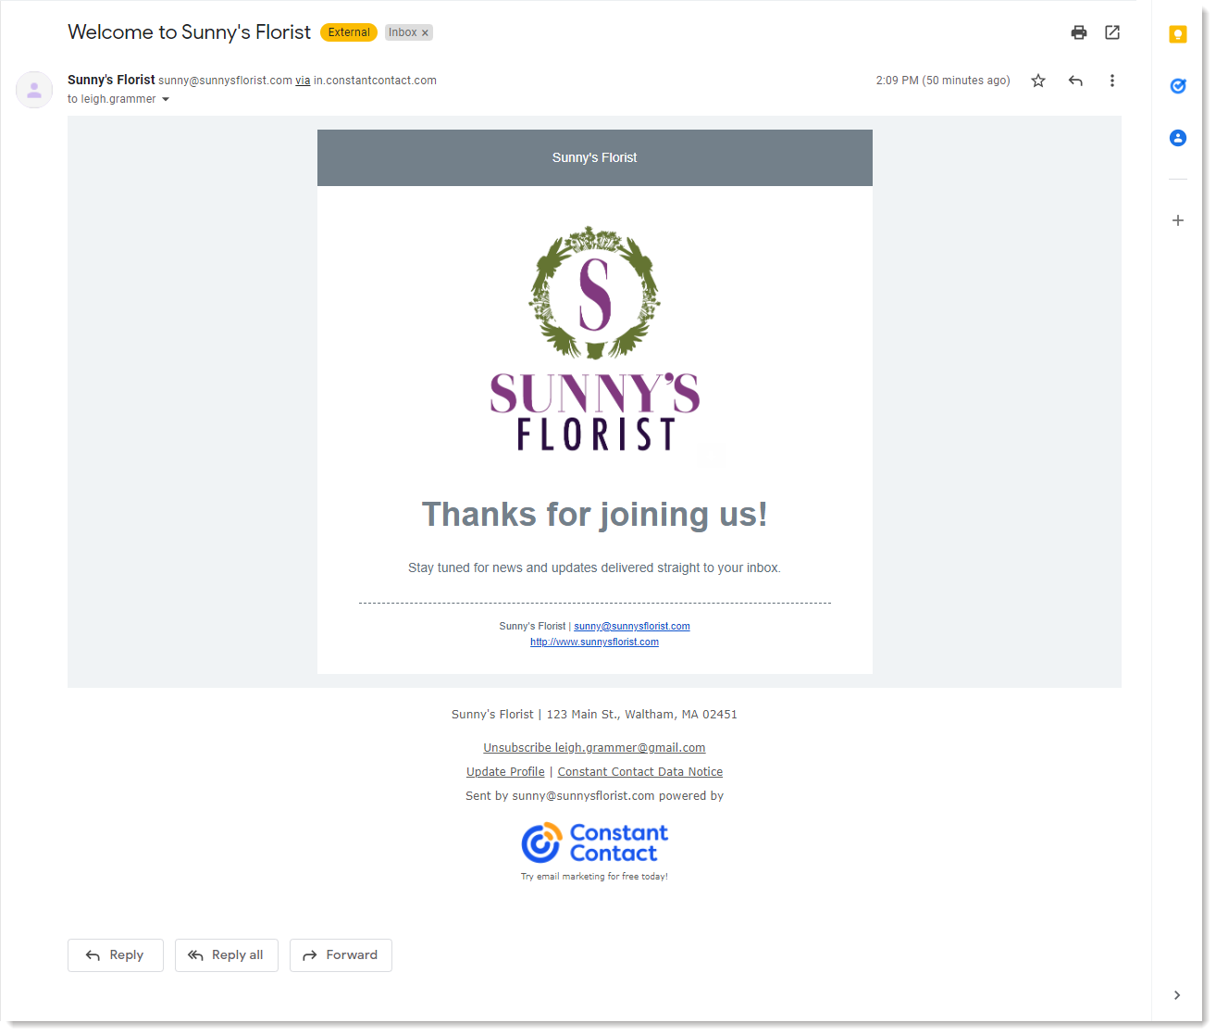
Task: Open the Constant Contact Data Notice link
Action: pos(640,772)
